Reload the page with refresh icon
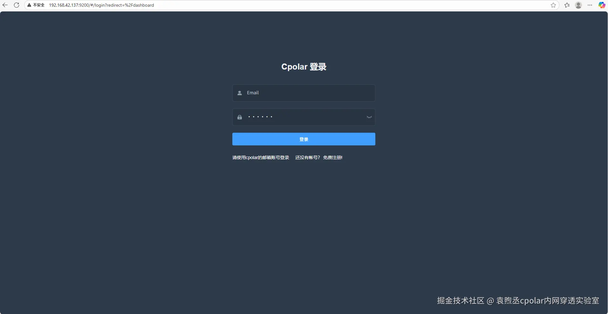This screenshot has width=608, height=314. coord(17,5)
